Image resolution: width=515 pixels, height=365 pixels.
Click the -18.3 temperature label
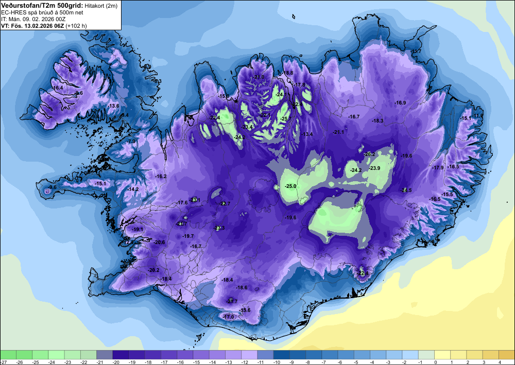(377, 121)
